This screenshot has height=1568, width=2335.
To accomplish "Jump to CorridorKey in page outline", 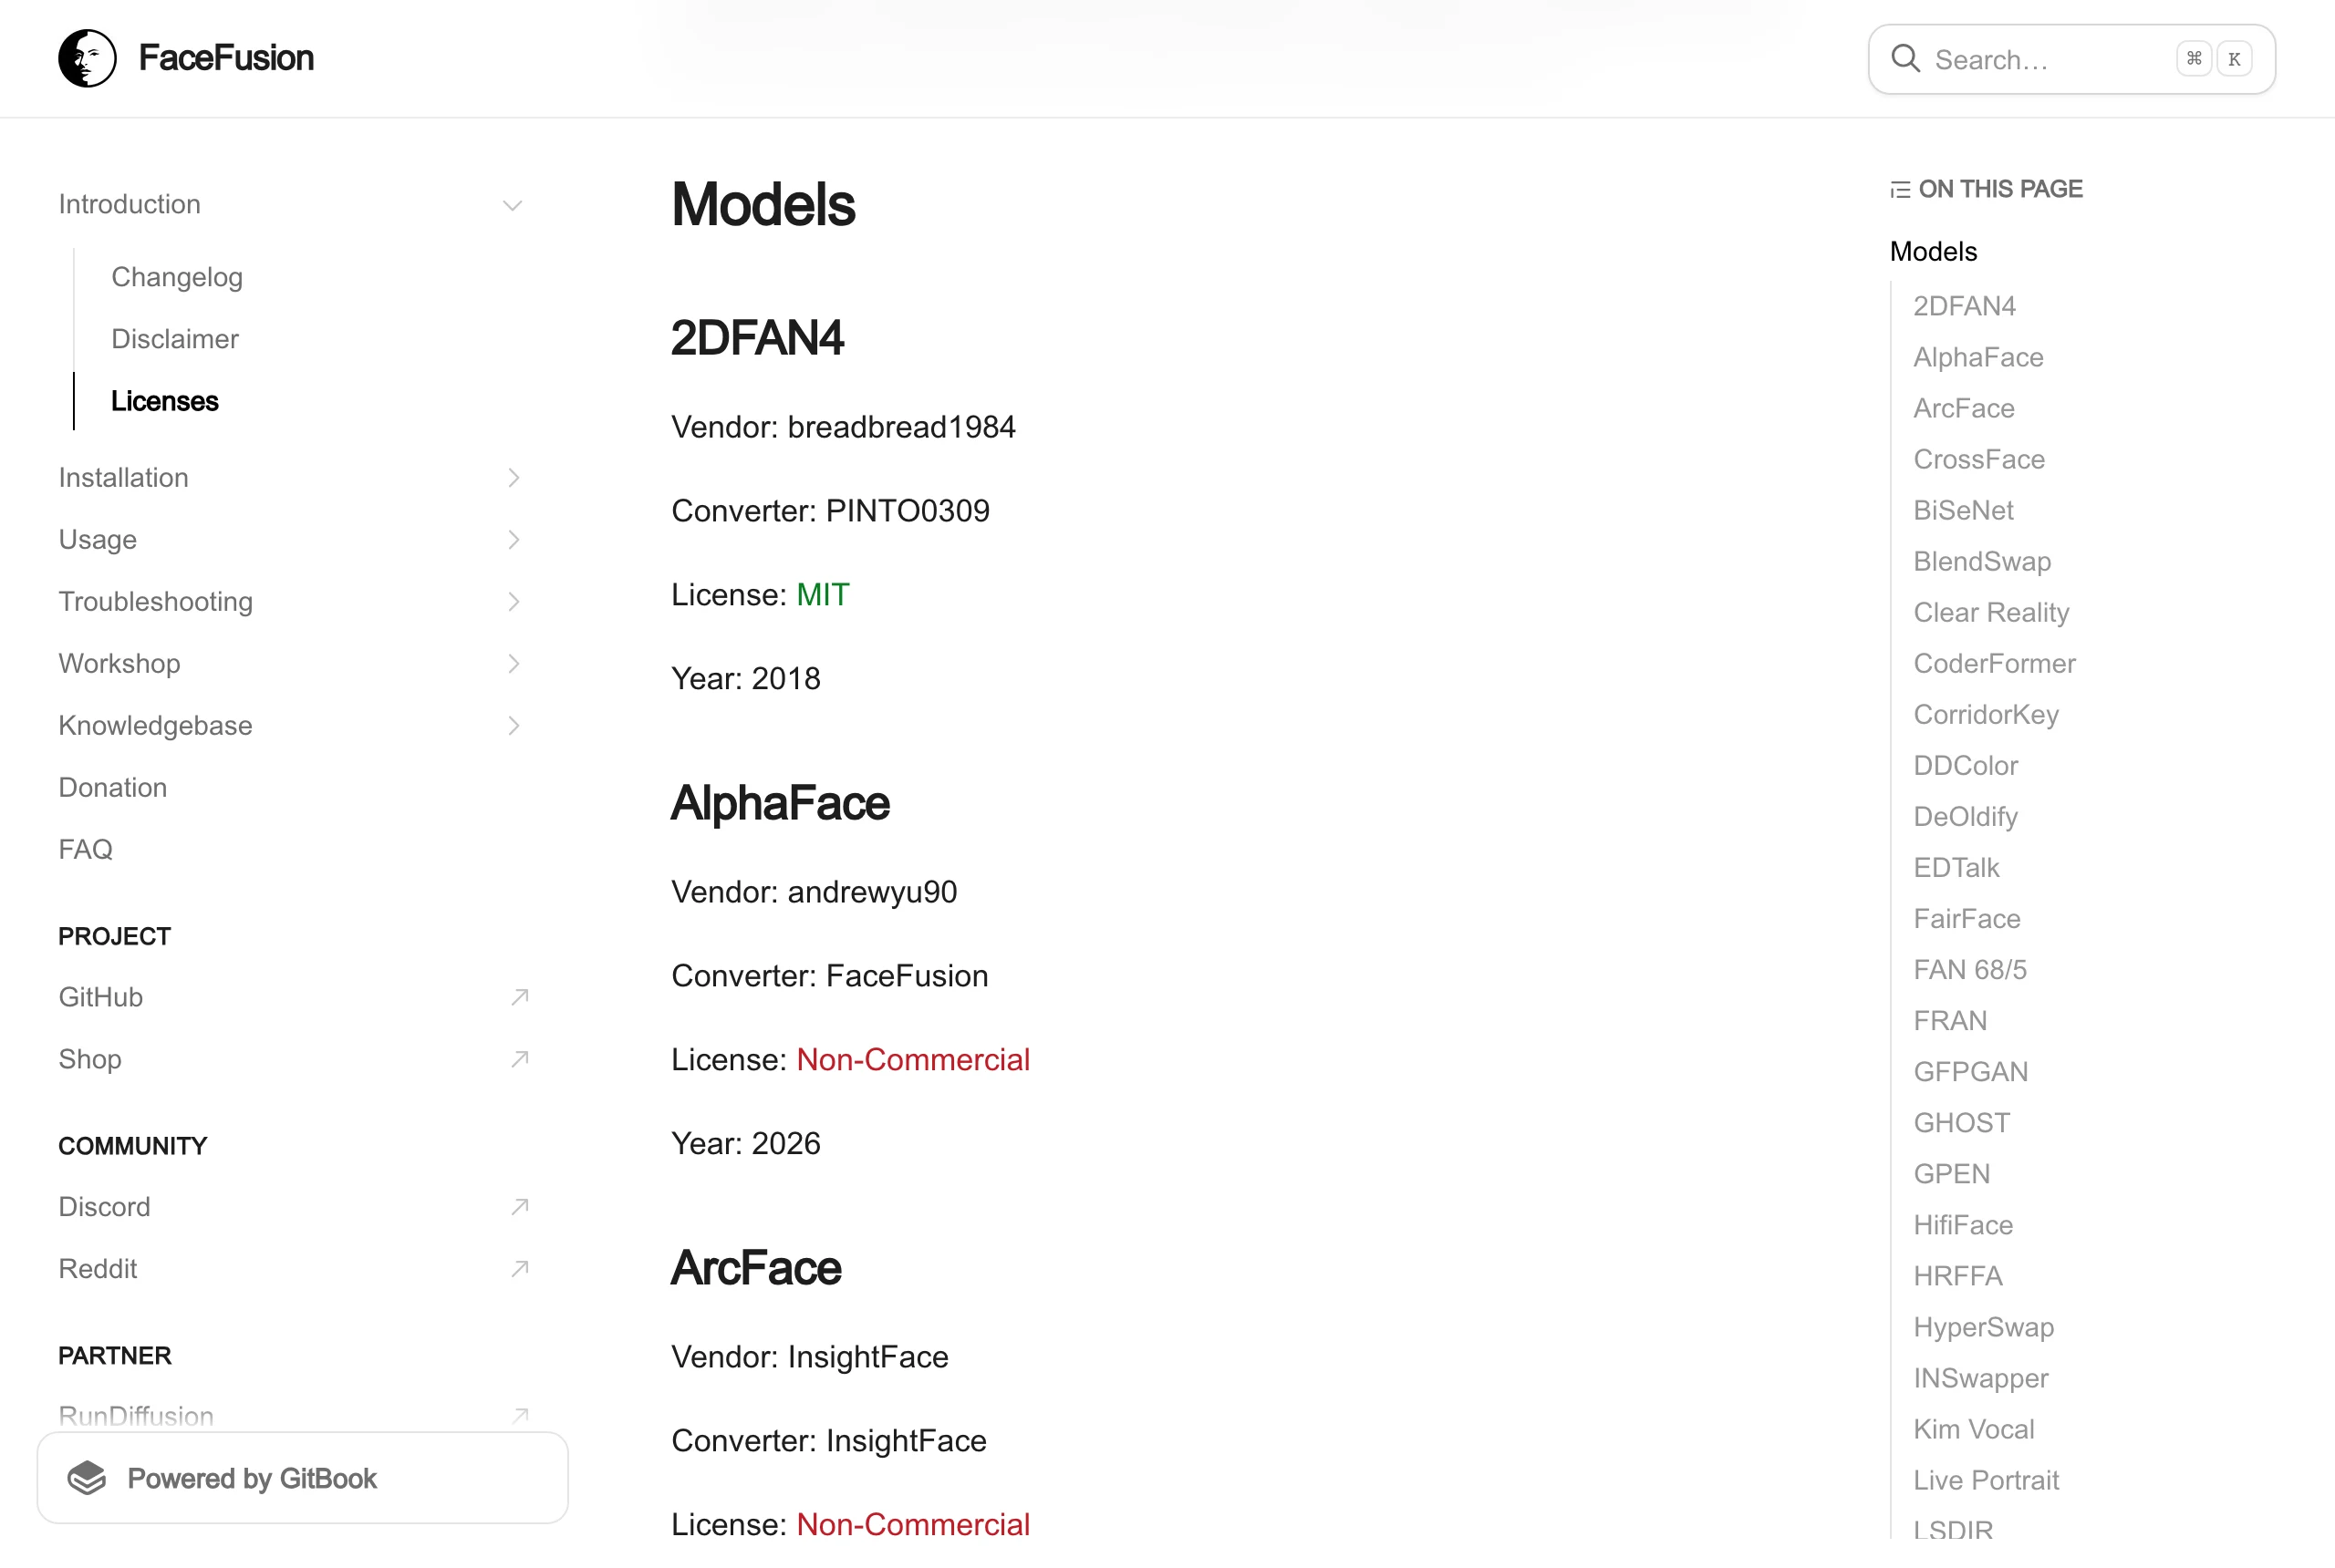I will [1986, 714].
